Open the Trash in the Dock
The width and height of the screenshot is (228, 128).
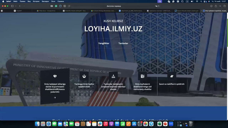(191, 124)
